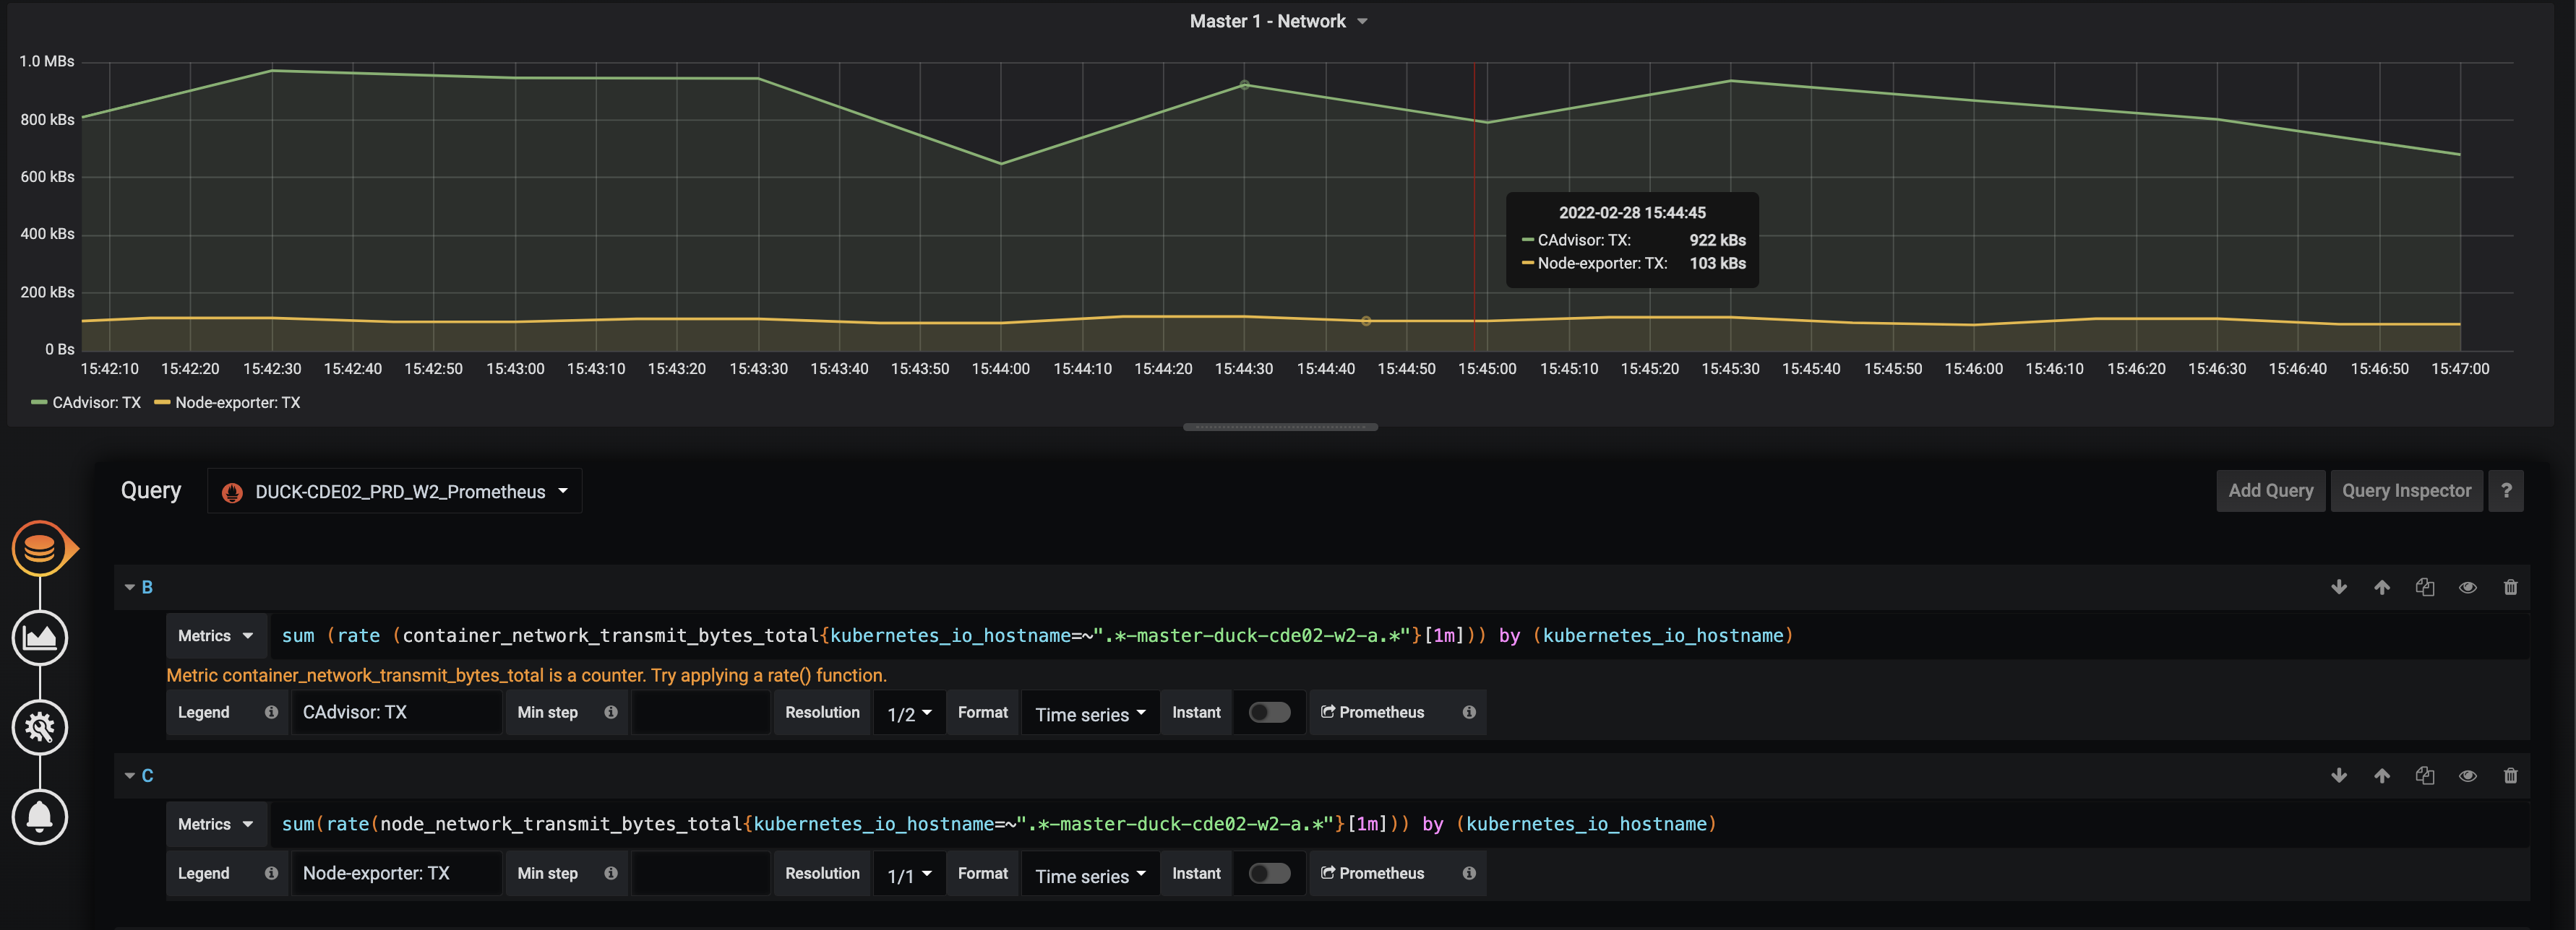Open the General settings gear icon
2576x930 pixels.
coord(40,727)
